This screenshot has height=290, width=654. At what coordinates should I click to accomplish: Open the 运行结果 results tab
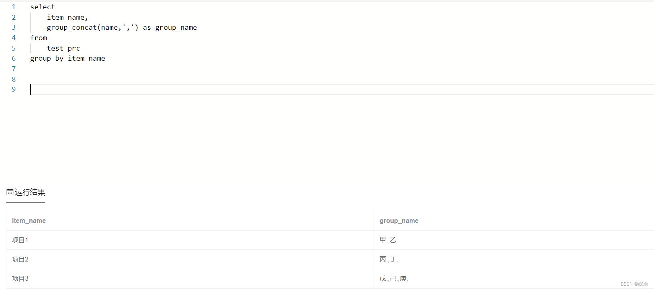click(26, 192)
